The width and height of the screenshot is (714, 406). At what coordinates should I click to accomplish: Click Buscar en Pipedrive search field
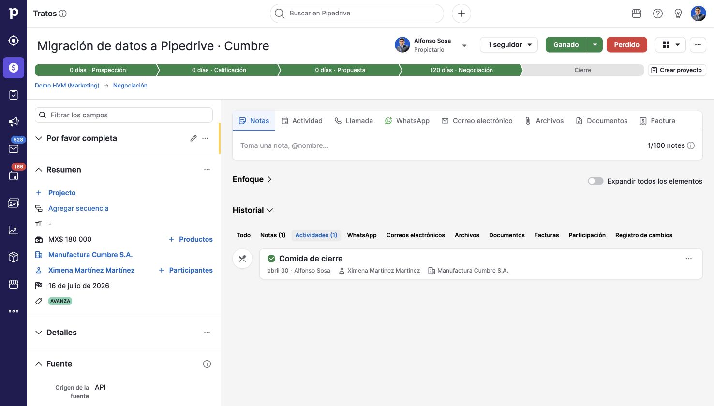(x=357, y=14)
